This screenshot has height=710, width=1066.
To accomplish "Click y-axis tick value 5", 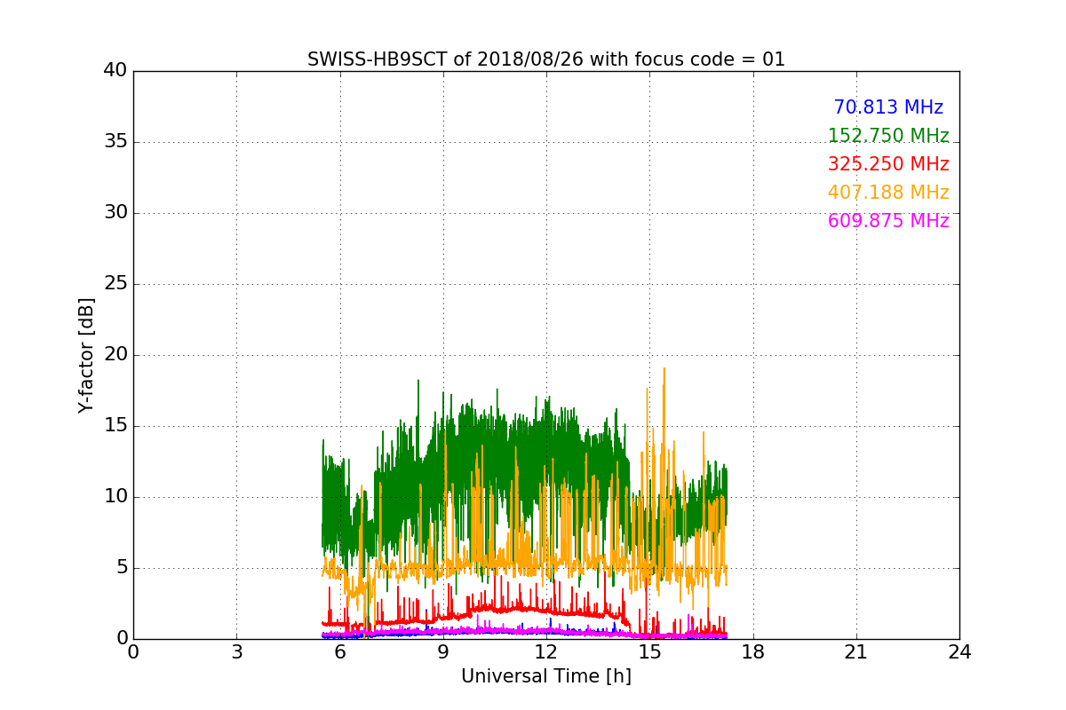I will coord(121,568).
